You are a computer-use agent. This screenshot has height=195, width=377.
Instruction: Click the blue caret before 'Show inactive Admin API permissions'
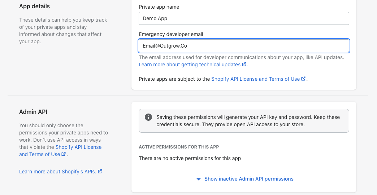198,179
